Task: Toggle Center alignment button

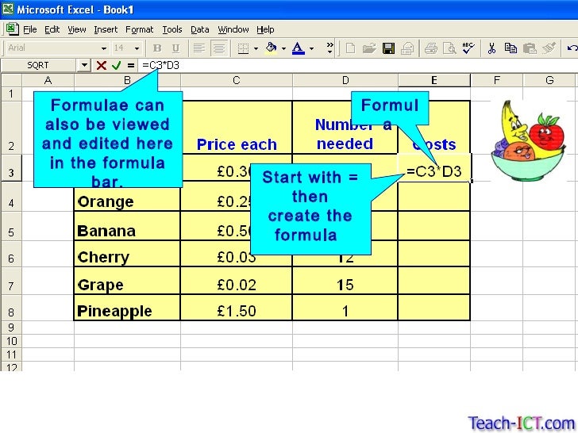Action: [219, 48]
